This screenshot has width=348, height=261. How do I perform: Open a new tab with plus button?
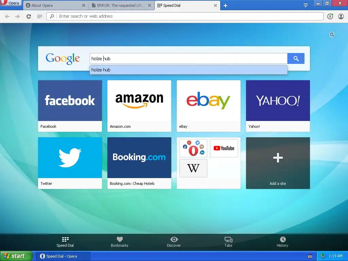226,5
